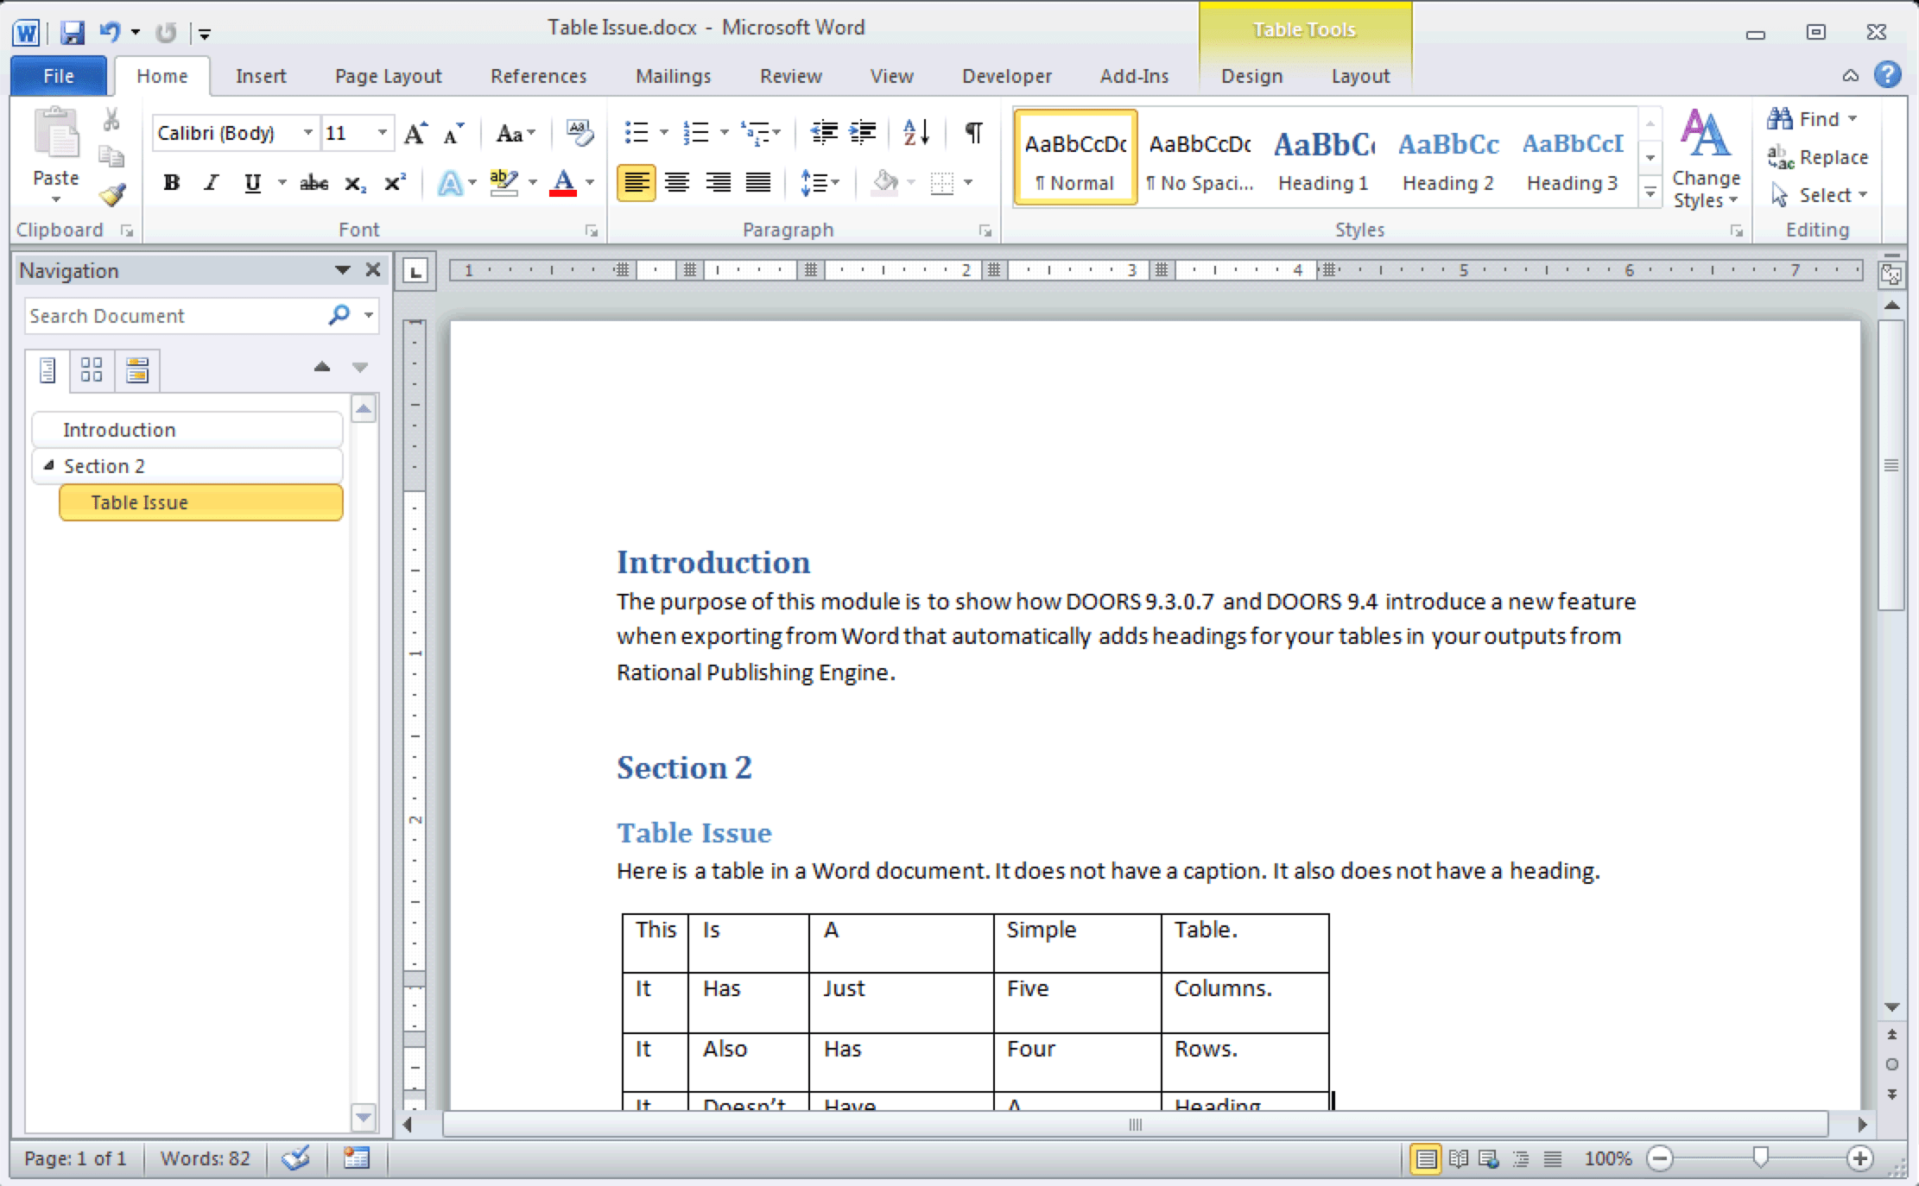This screenshot has height=1186, width=1919.
Task: Apply the Heading 1 style
Action: 1323,158
